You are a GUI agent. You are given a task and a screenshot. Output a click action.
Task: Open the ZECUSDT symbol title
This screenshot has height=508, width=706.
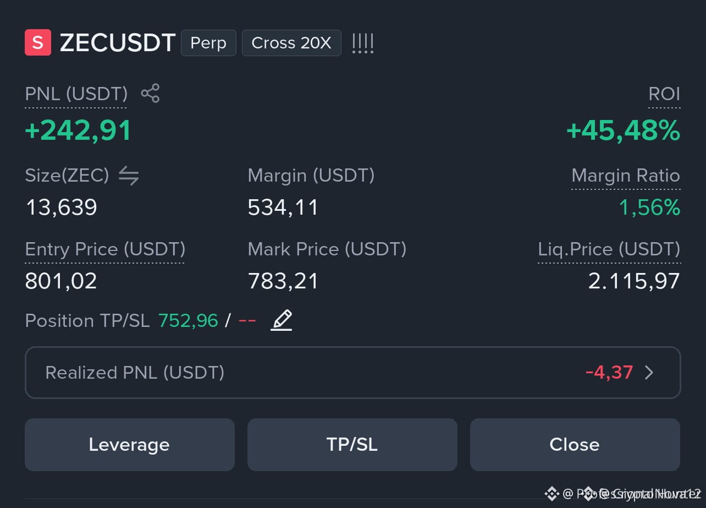click(x=118, y=43)
